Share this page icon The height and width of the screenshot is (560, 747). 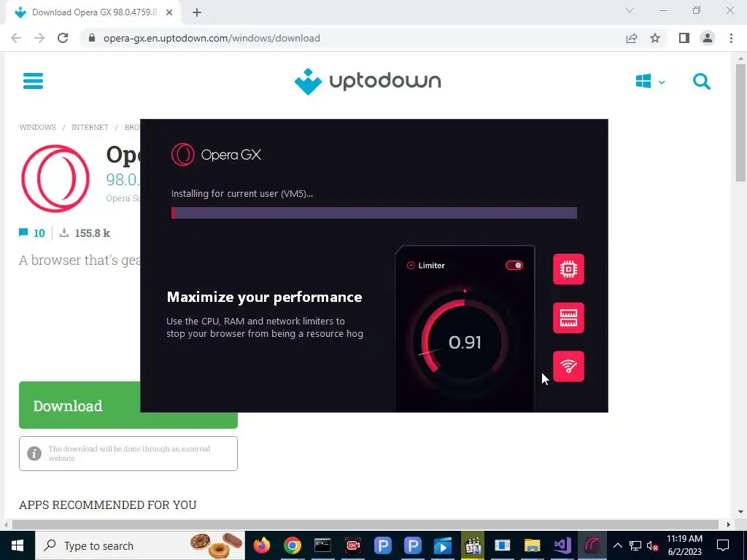point(632,38)
